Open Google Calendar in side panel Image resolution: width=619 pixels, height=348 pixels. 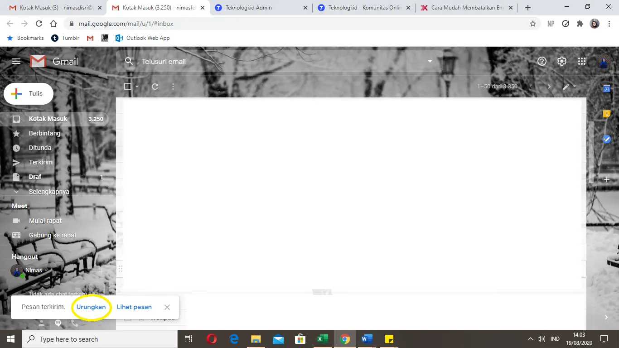pos(607,88)
